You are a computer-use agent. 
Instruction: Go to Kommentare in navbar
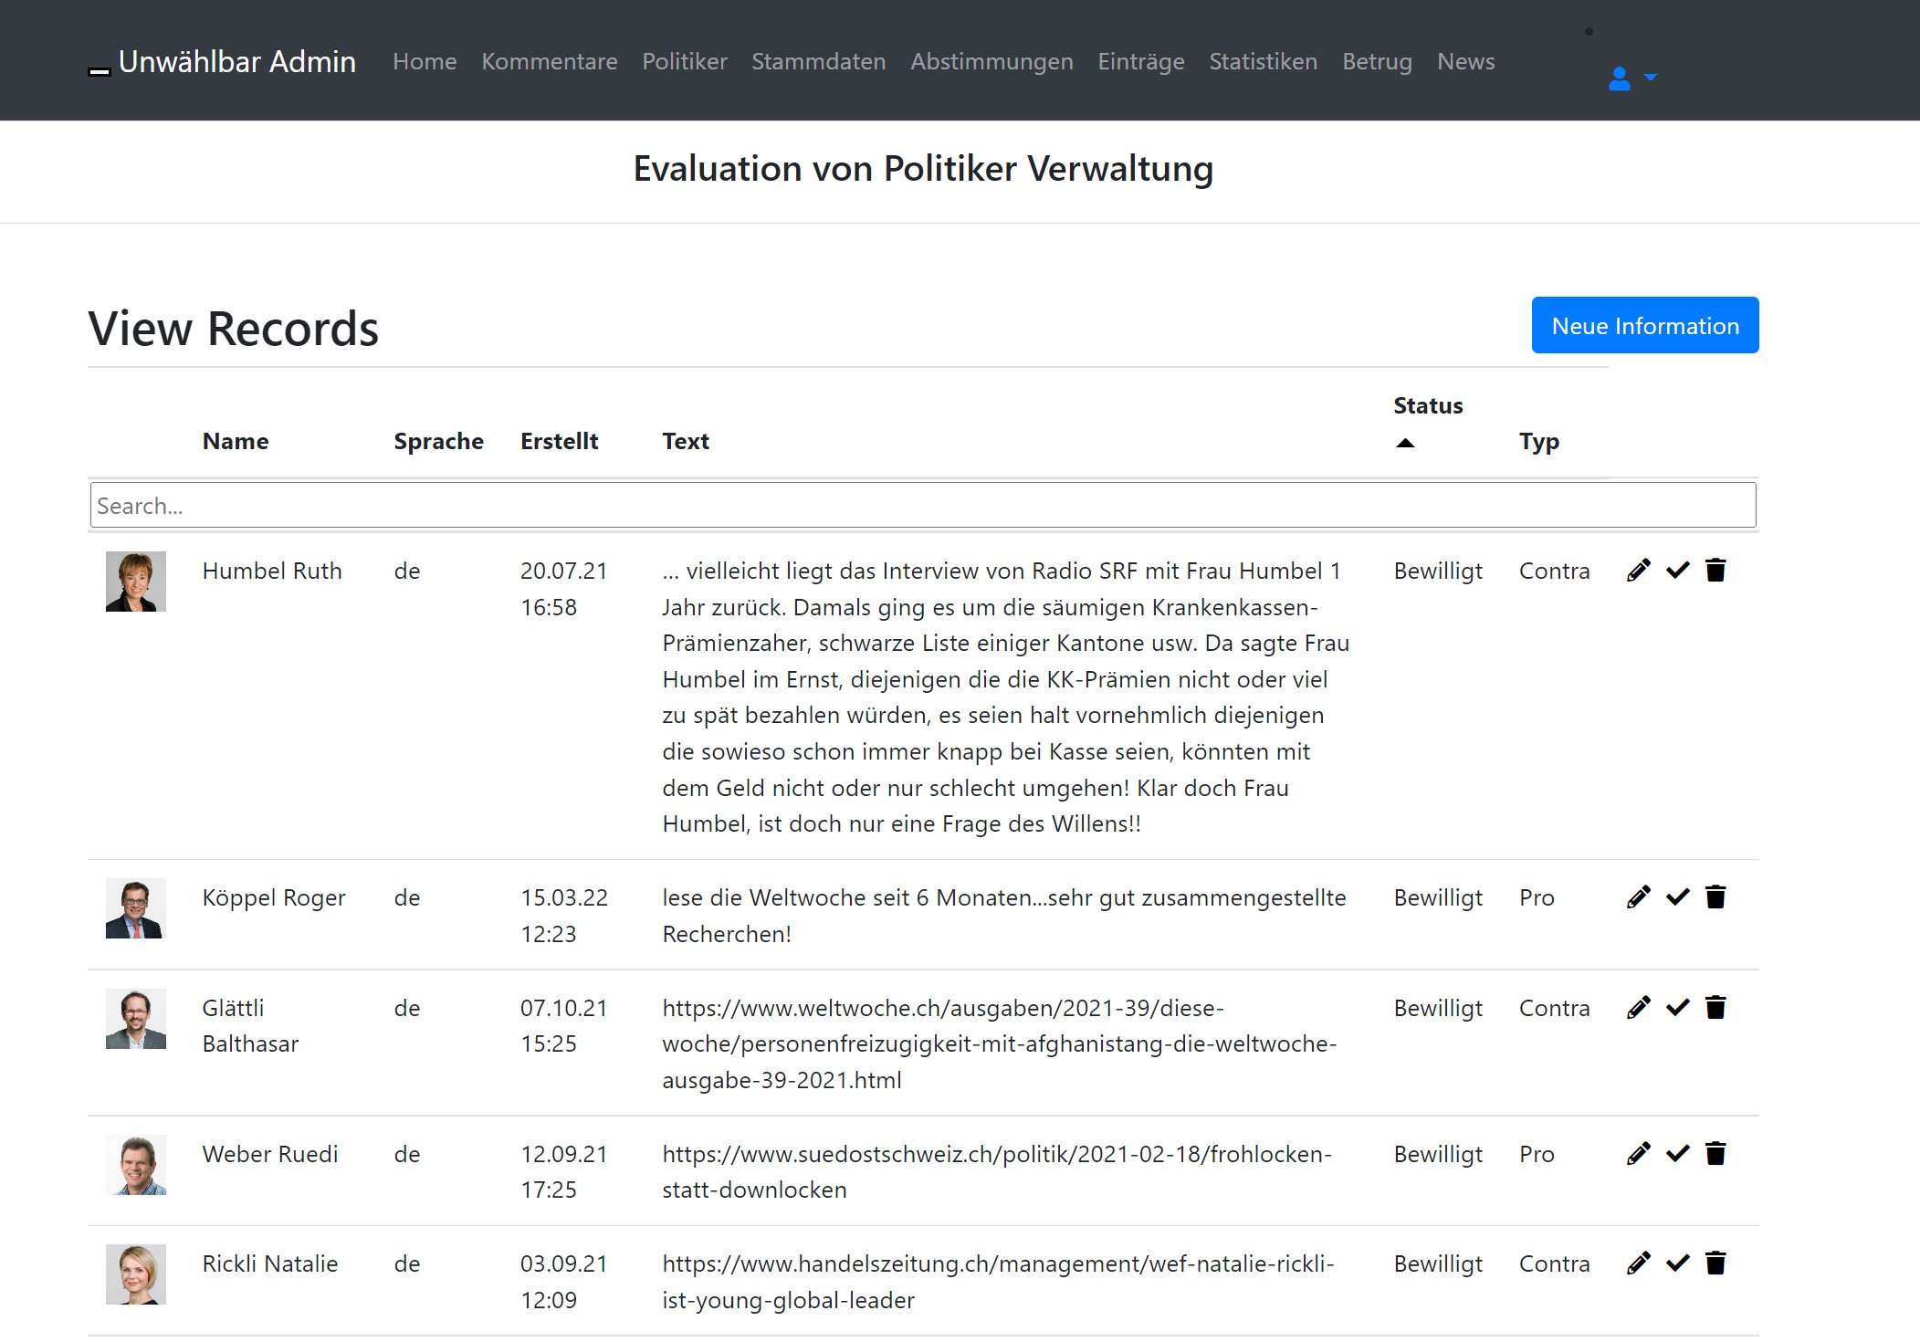(x=550, y=61)
